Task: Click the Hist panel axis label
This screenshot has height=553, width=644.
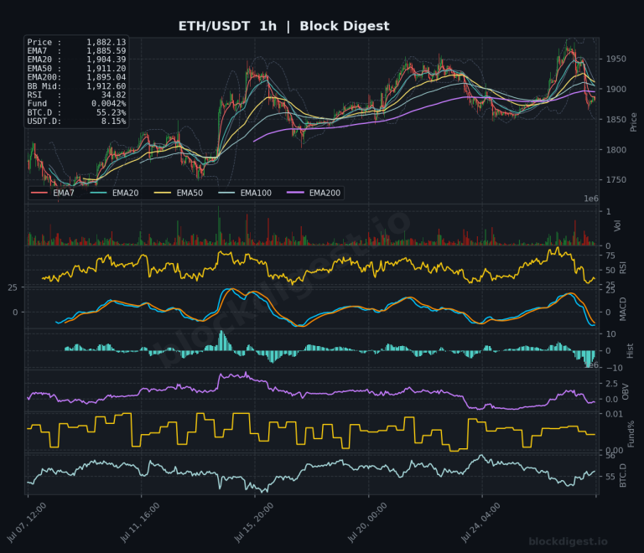Action: click(x=630, y=351)
